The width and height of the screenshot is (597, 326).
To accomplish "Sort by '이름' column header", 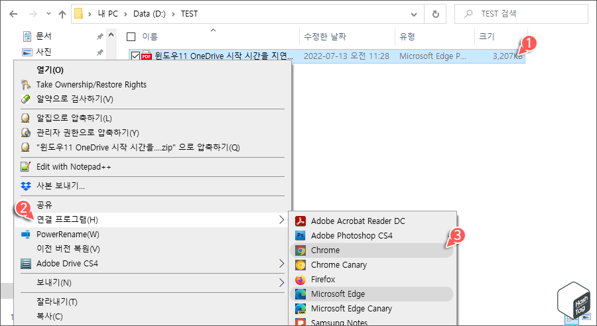I will 150,36.
